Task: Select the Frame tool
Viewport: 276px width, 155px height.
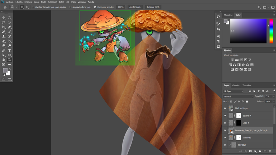Action: pos(4,64)
